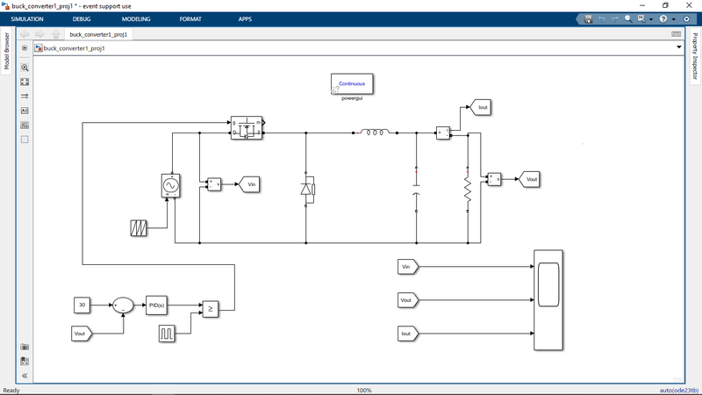The height and width of the screenshot is (395, 702).
Task: Switch to the MODELING ribbon tab
Action: pos(135,18)
